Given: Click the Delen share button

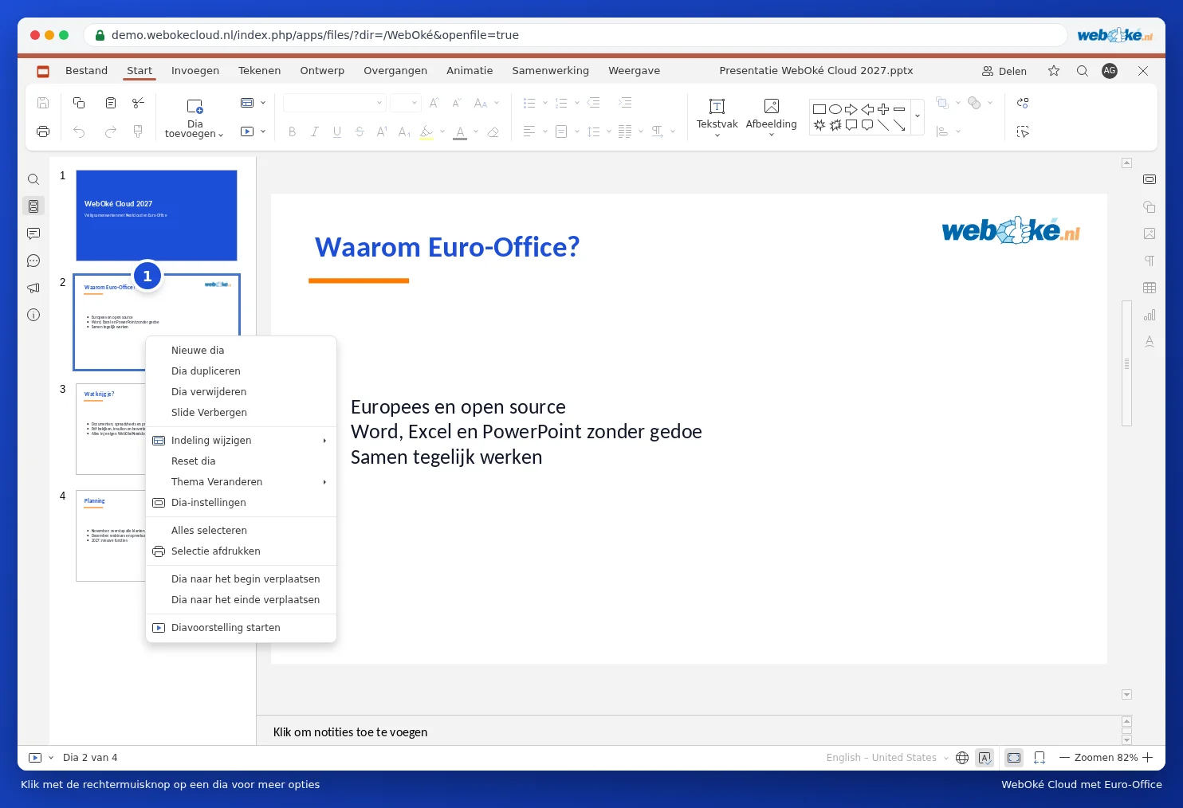Looking at the screenshot, I should pos(1004,71).
